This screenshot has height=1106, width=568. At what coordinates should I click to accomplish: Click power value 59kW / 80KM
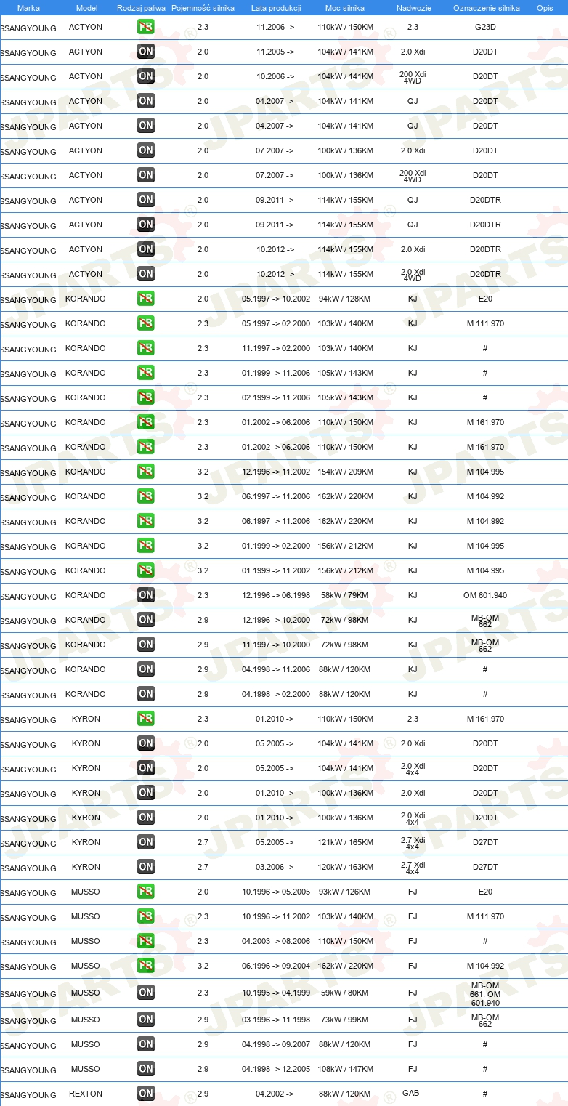(x=345, y=993)
